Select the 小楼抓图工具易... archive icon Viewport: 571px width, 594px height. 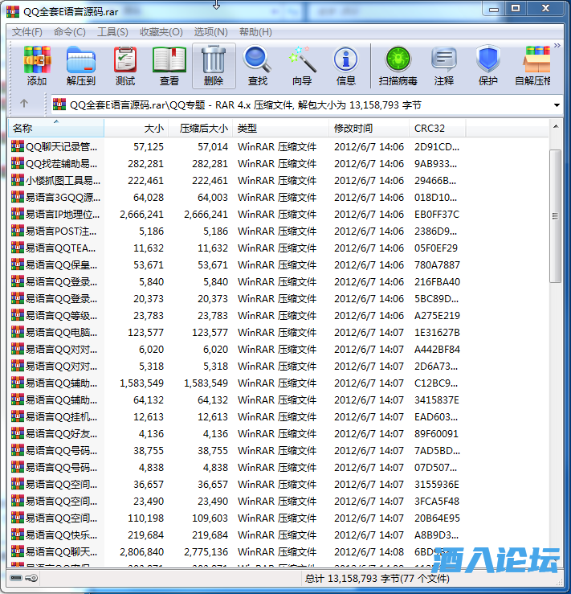[18, 180]
